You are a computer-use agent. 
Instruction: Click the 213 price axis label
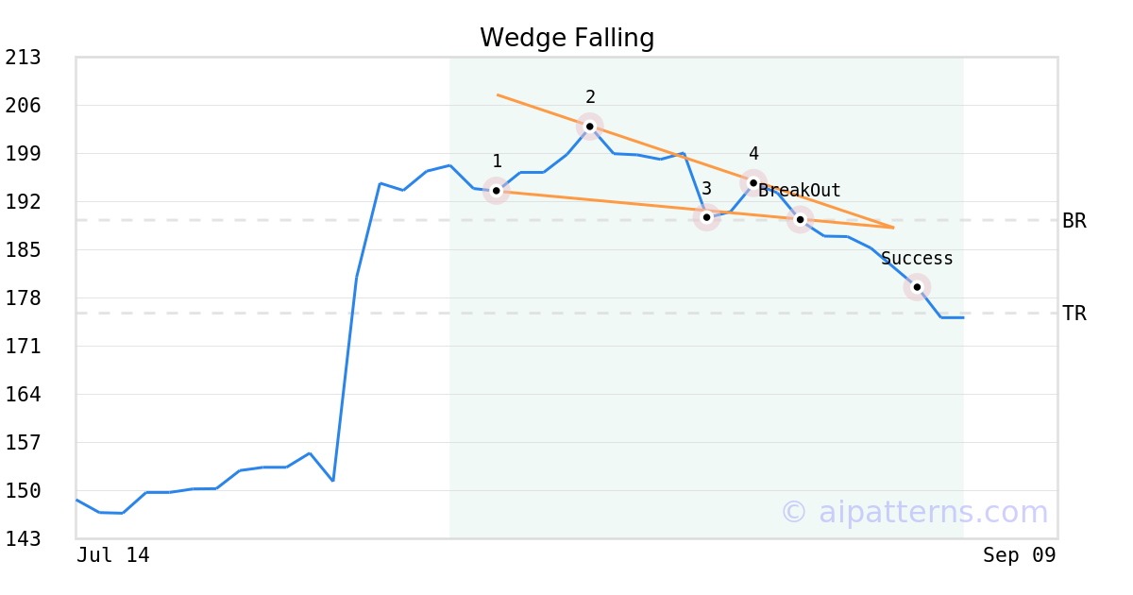click(24, 58)
